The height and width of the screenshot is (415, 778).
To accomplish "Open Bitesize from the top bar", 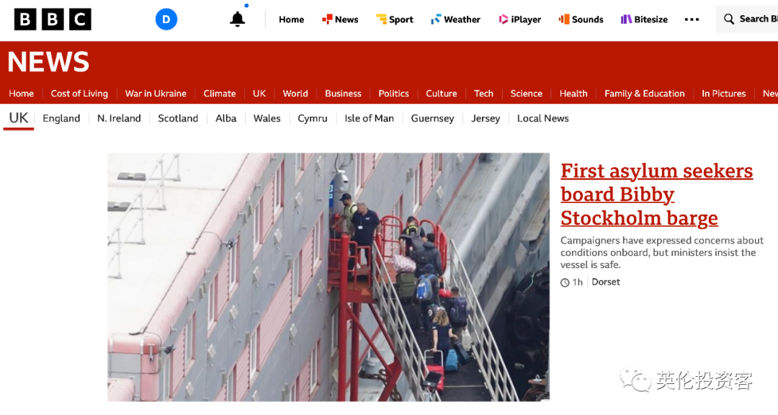I will 644,19.
